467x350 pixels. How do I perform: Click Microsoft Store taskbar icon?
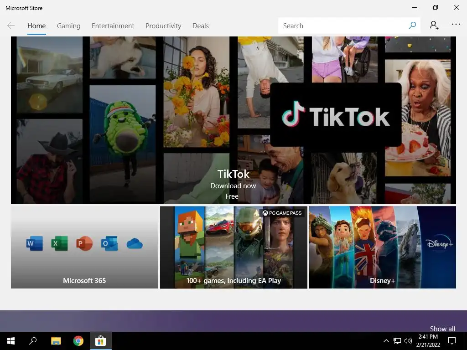pos(101,341)
